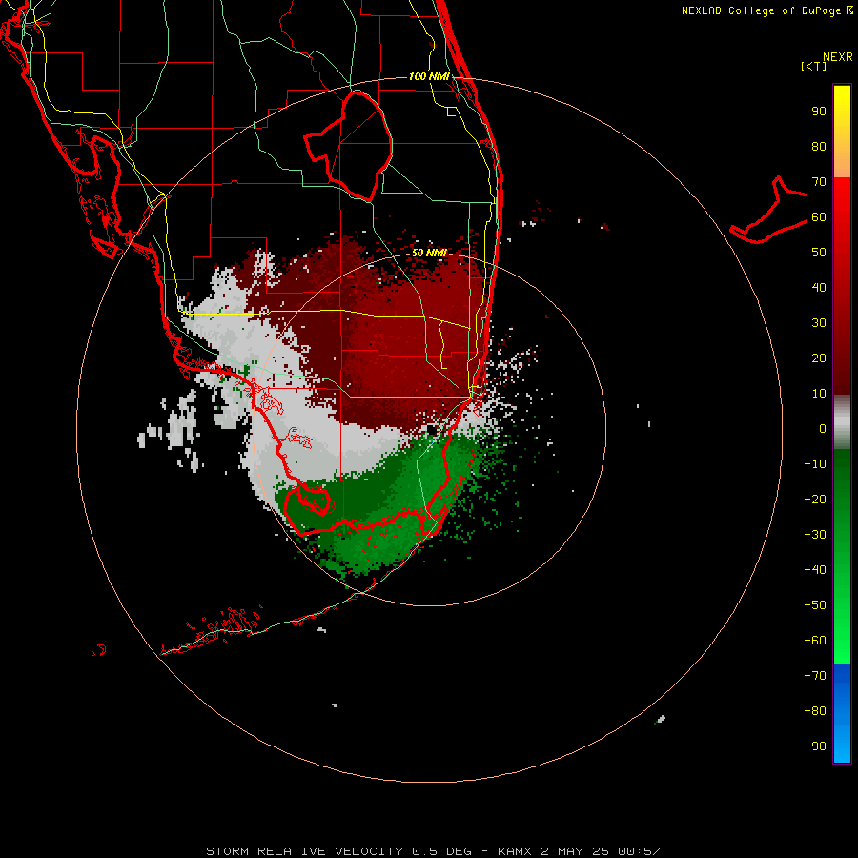Click the [KT] units label
This screenshot has height=858, width=858.
pyautogui.click(x=814, y=66)
